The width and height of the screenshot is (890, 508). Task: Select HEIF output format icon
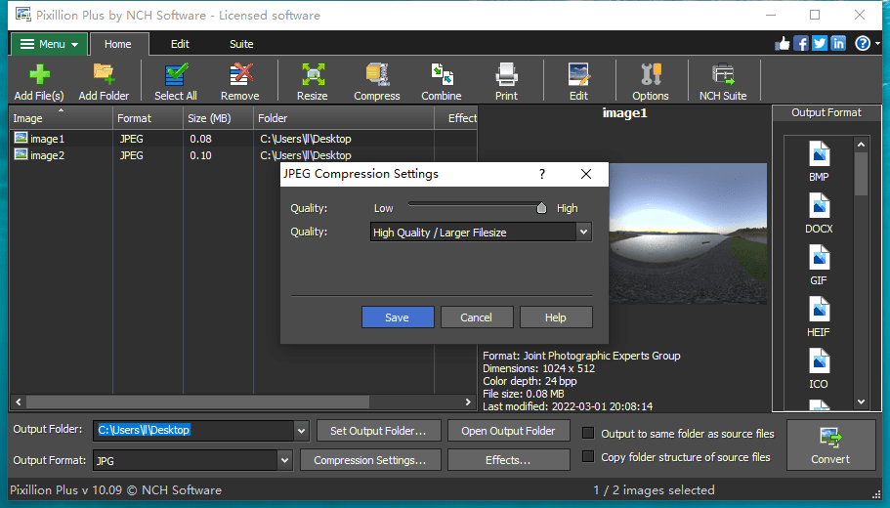coord(819,317)
